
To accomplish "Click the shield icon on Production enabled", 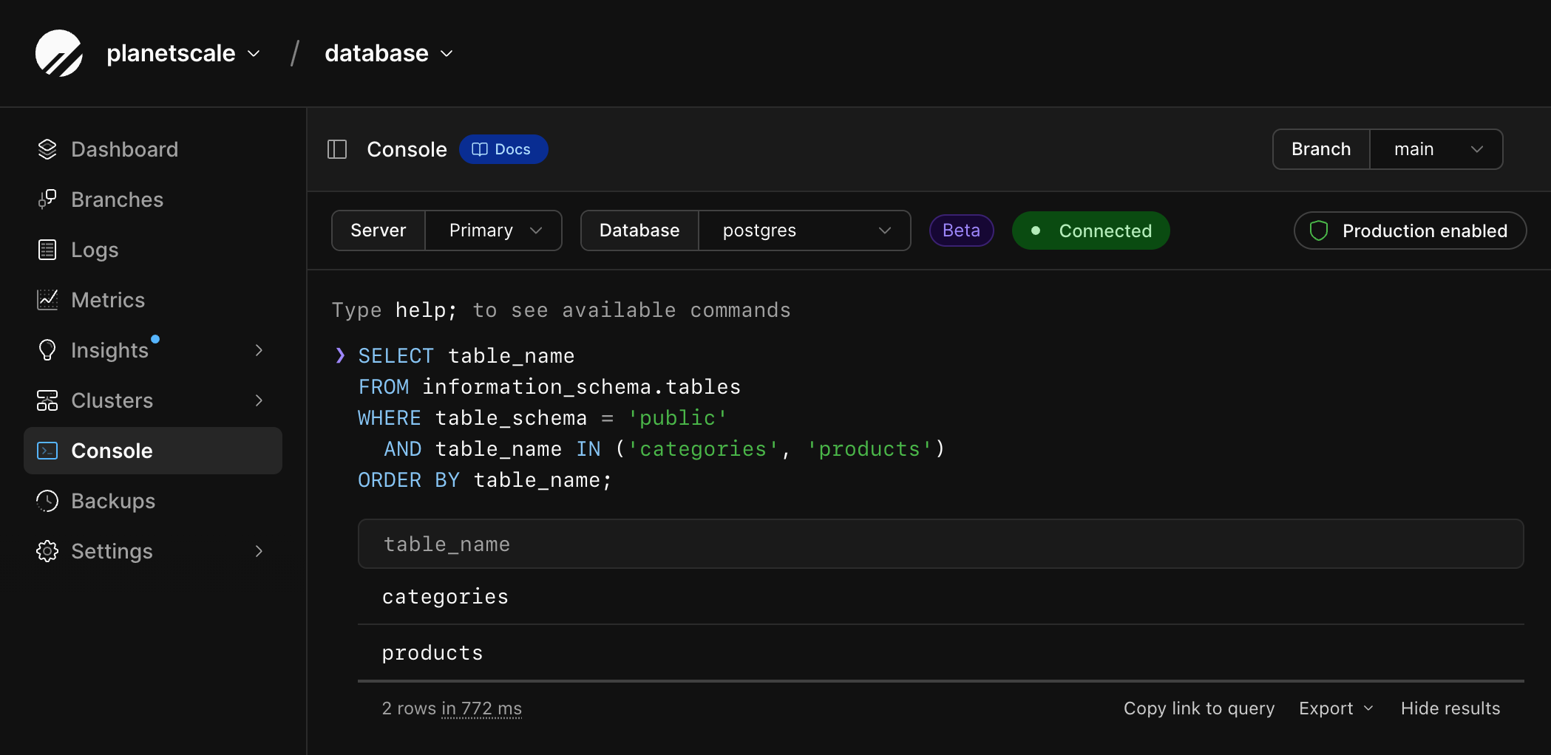I will (1319, 230).
